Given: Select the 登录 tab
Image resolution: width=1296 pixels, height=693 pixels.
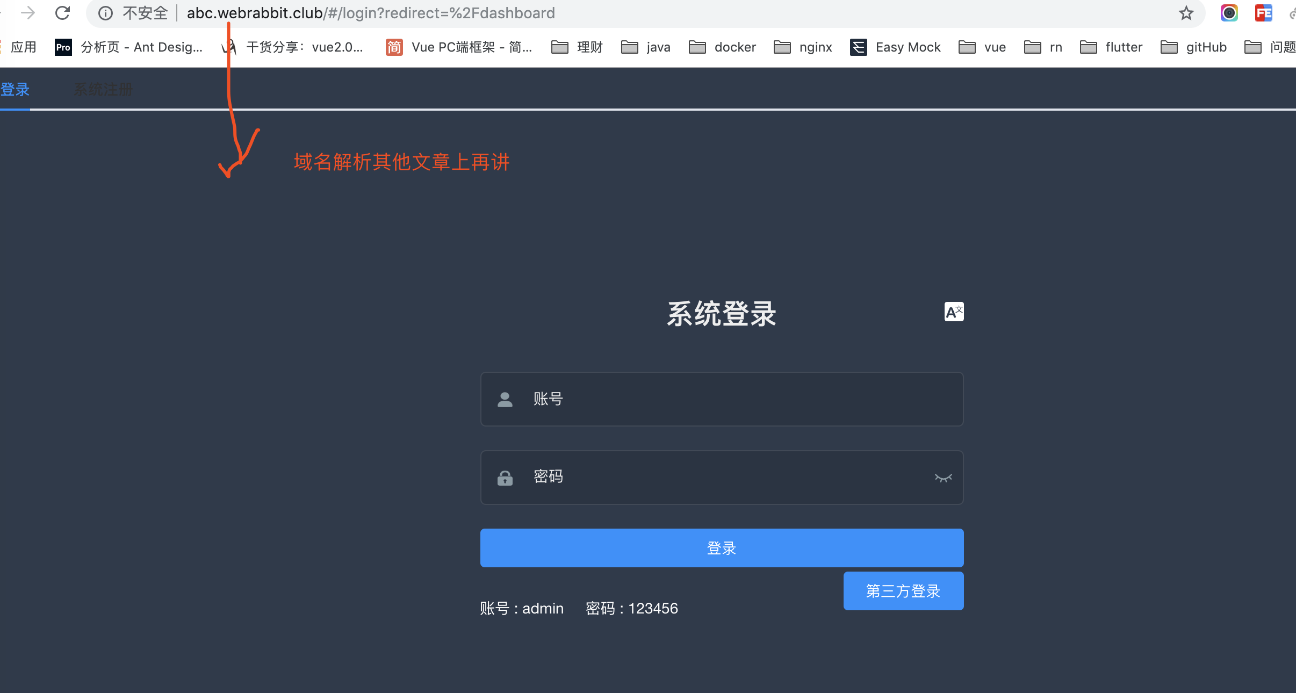Looking at the screenshot, I should click(x=15, y=89).
